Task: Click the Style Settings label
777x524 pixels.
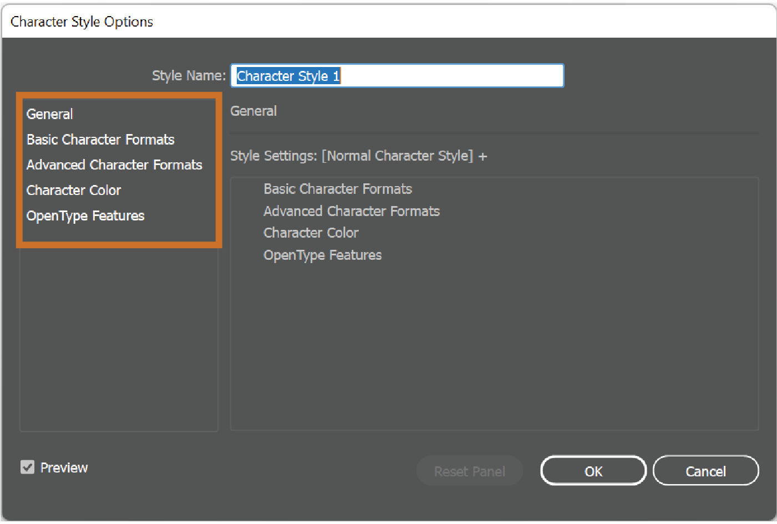Action: point(271,156)
